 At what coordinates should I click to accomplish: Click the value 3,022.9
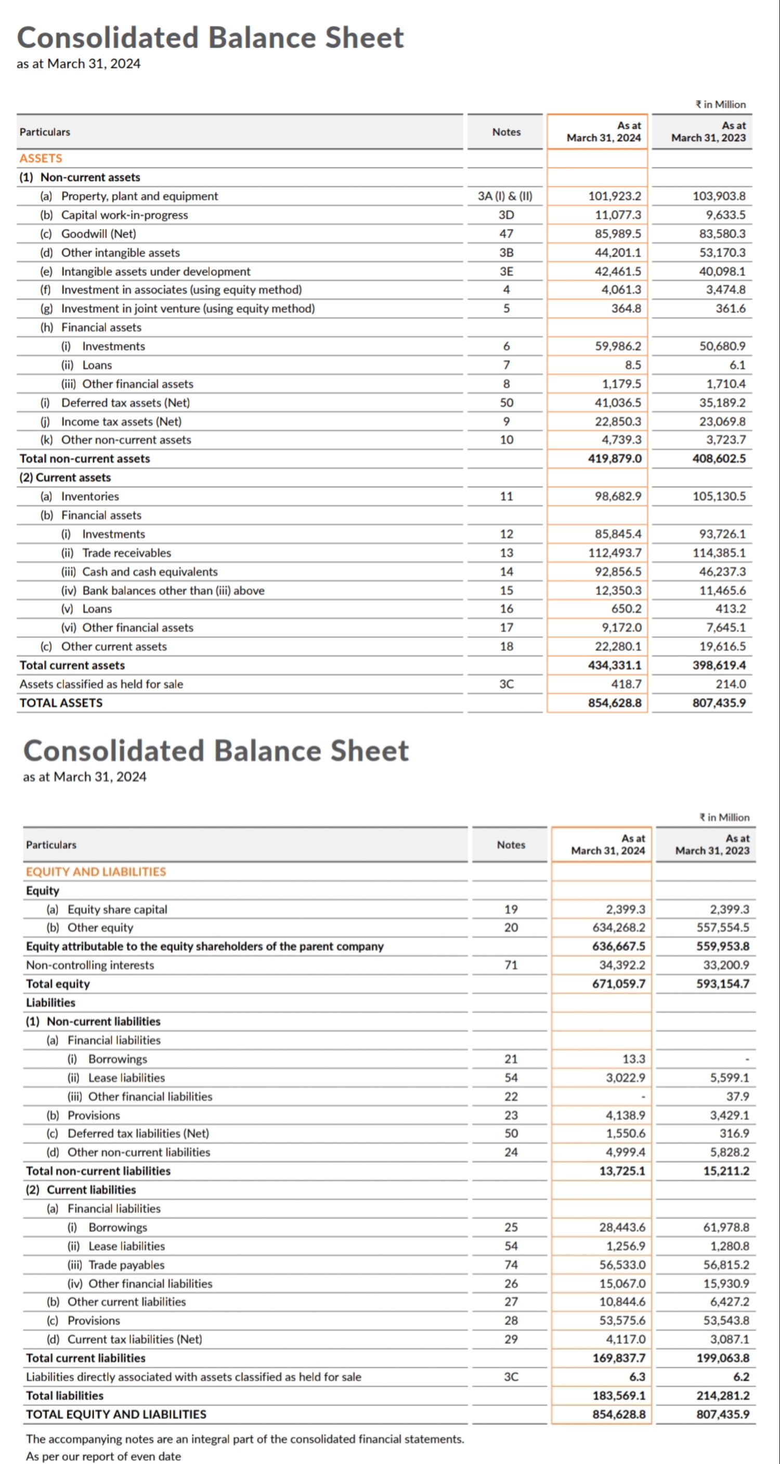click(x=626, y=1077)
